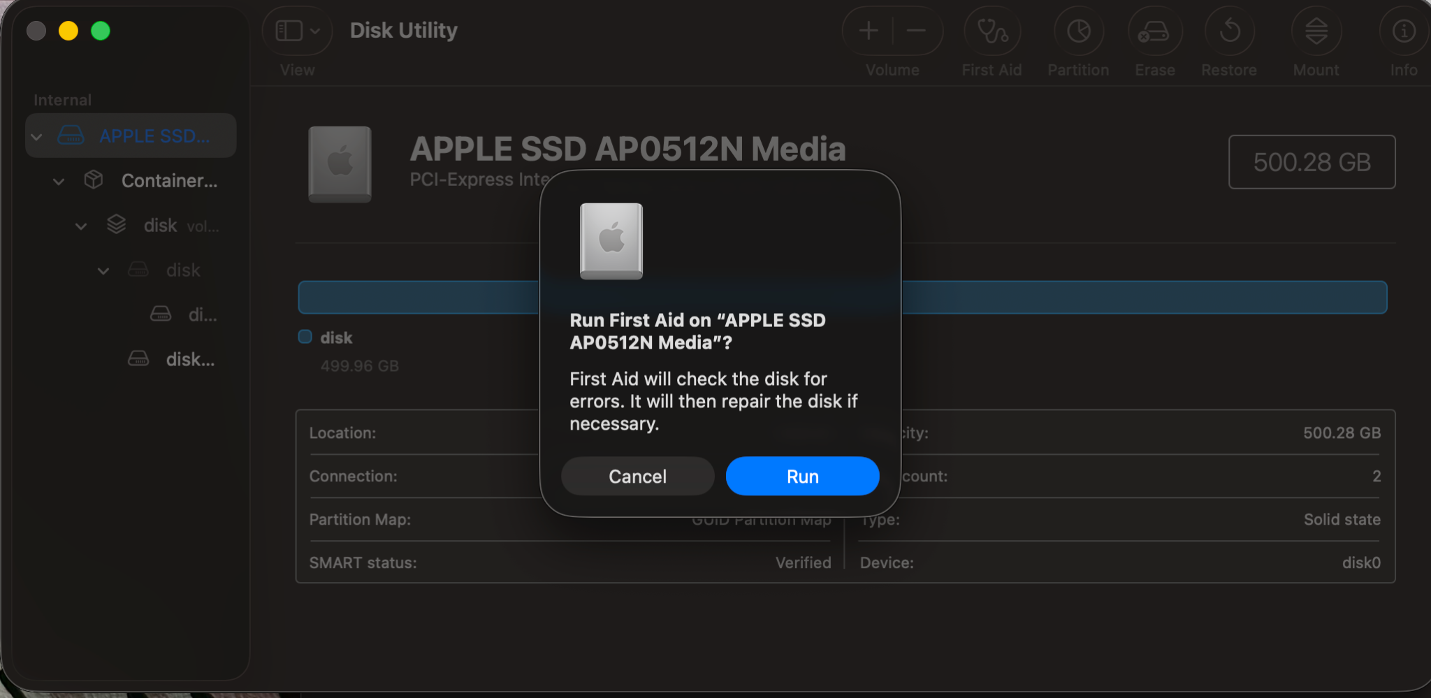Select the Mount toolbar icon
This screenshot has width=1431, height=698.
click(1316, 31)
